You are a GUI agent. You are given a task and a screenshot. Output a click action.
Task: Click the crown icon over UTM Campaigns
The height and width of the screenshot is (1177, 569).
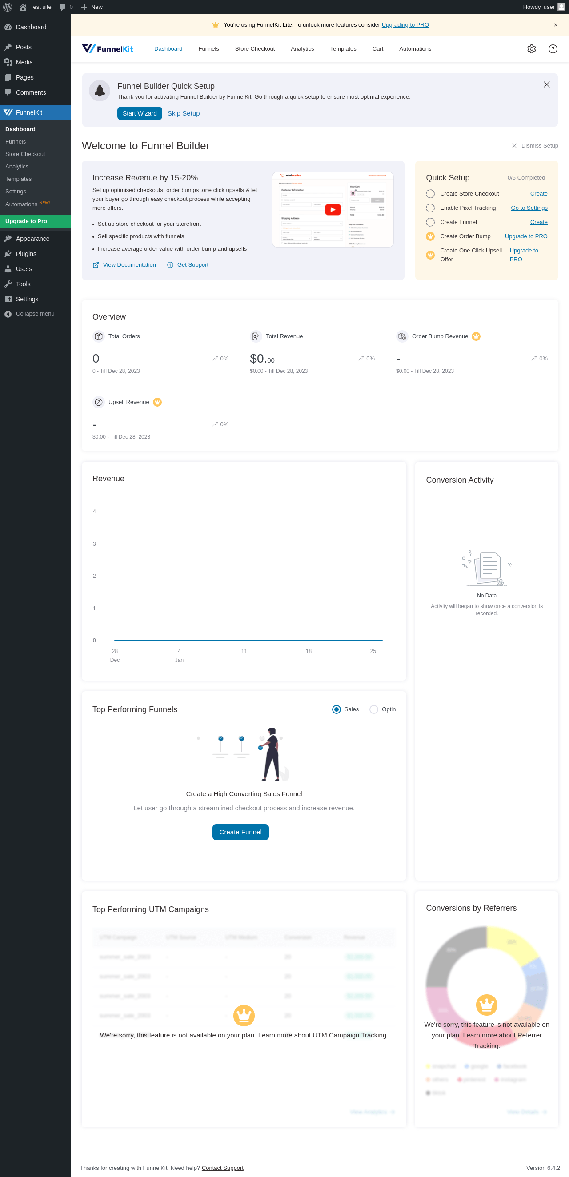[x=244, y=1015]
